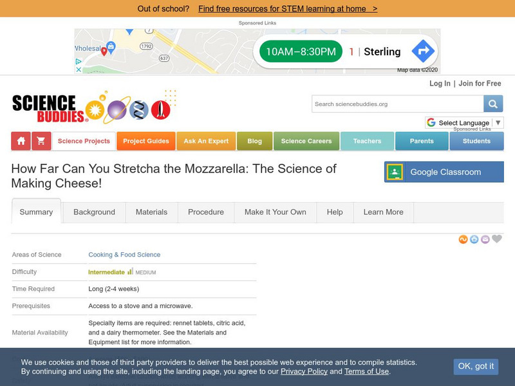
Task: Select the Procedure tab
Action: [x=206, y=212]
